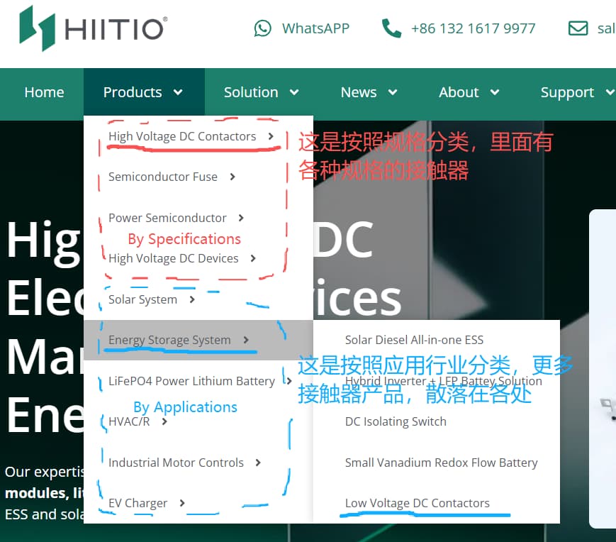This screenshot has width=616, height=542.
Task: Expand HVAC/R submenu arrow
Action: (164, 421)
